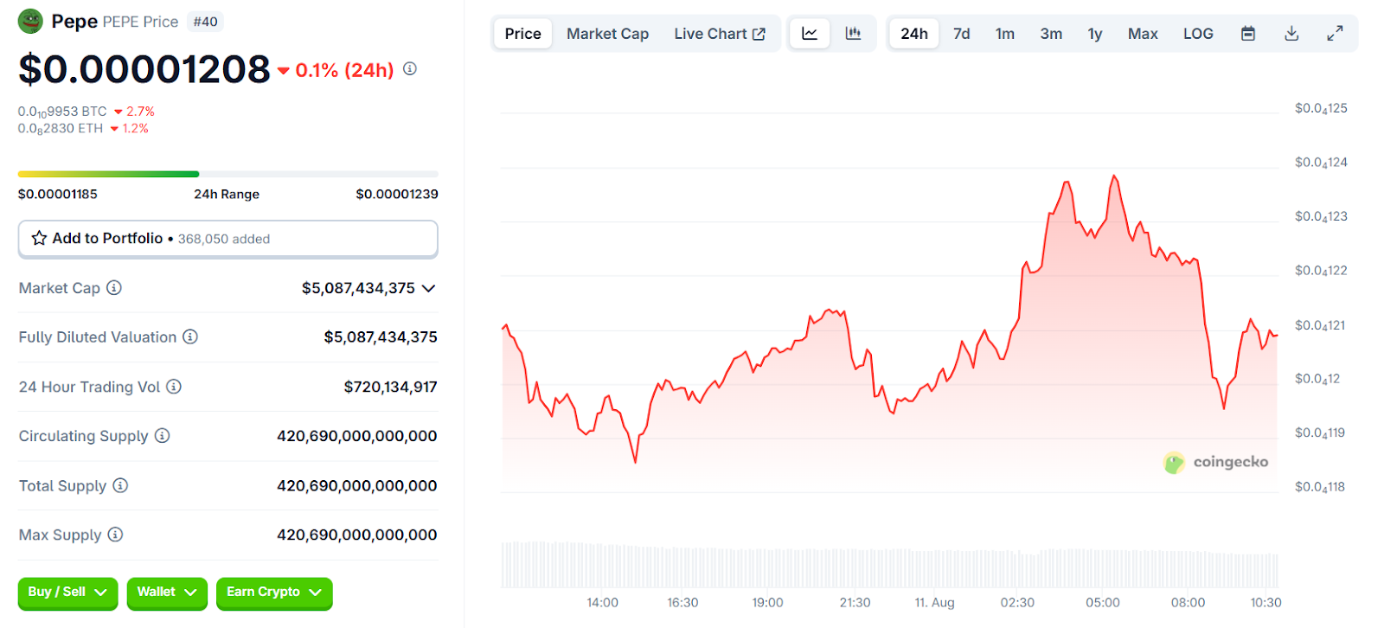Click info icon next to Market Cap
1384x628 pixels.
tap(114, 288)
